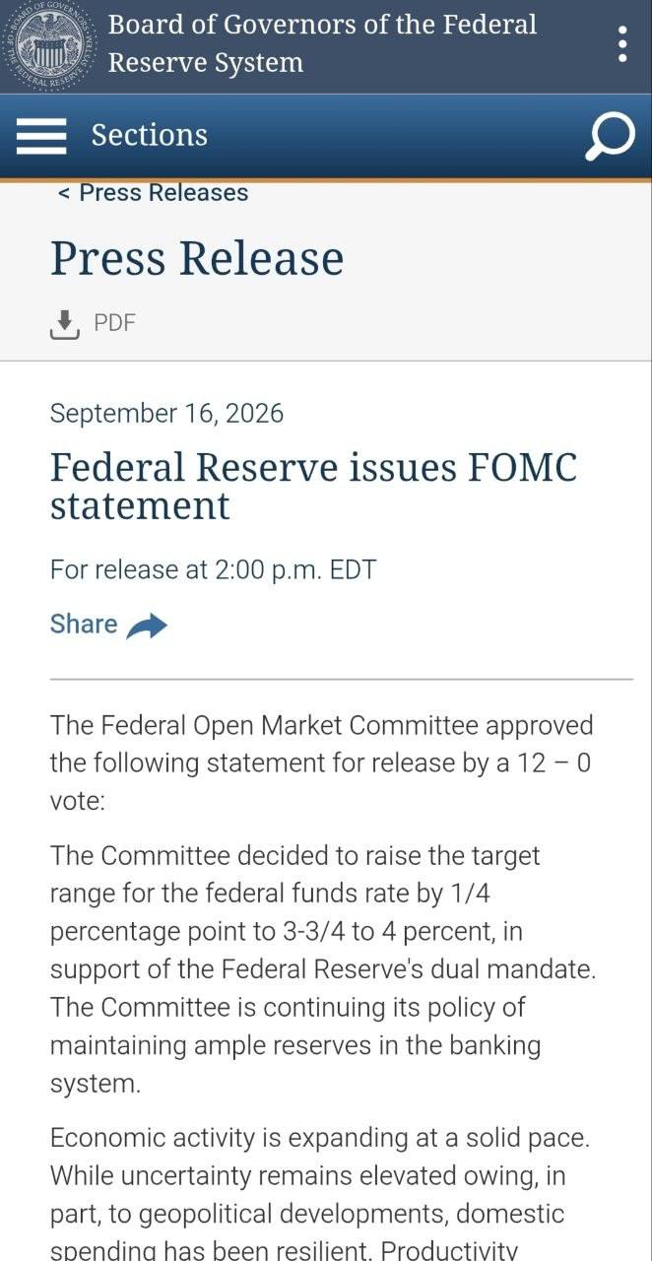The image size is (652, 1261).
Task: Click Board of Governors site title
Action: pyautogui.click(x=322, y=43)
